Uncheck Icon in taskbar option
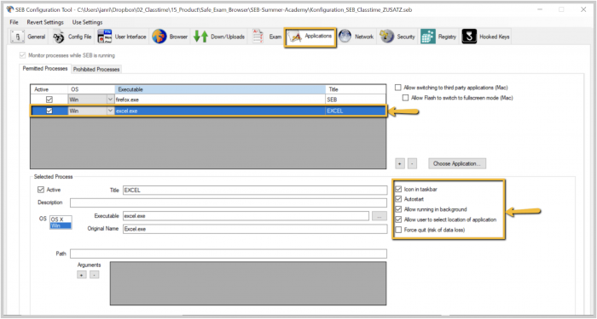 click(398, 189)
